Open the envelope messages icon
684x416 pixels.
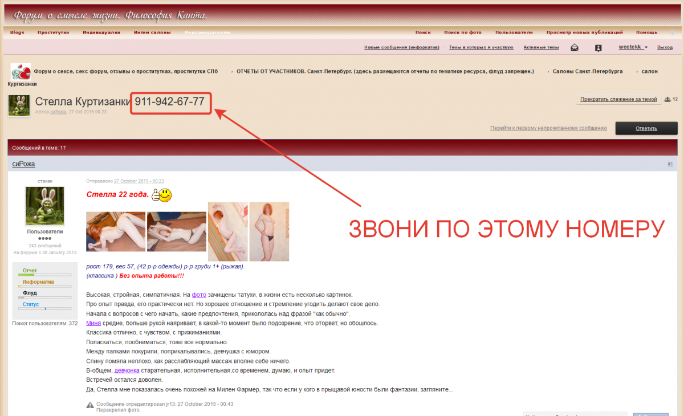(x=575, y=48)
